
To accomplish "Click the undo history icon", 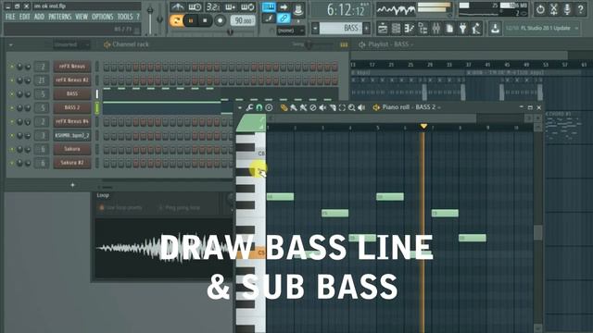I will (540, 9).
